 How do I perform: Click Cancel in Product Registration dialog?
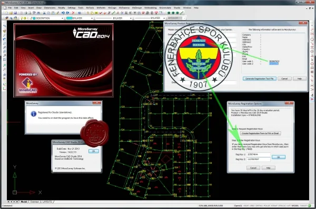(x=284, y=79)
